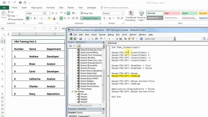This screenshot has height=117, width=208.
Task: Toggle Underline formatting in Excel ribbon
Action: [35, 18]
